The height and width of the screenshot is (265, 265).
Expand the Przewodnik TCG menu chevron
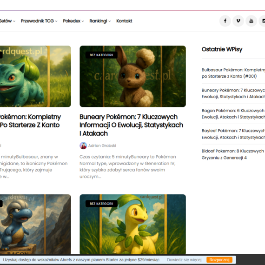click(56, 21)
